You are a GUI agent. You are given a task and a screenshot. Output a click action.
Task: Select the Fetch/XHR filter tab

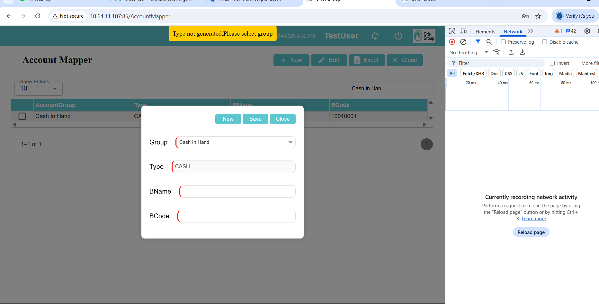473,74
